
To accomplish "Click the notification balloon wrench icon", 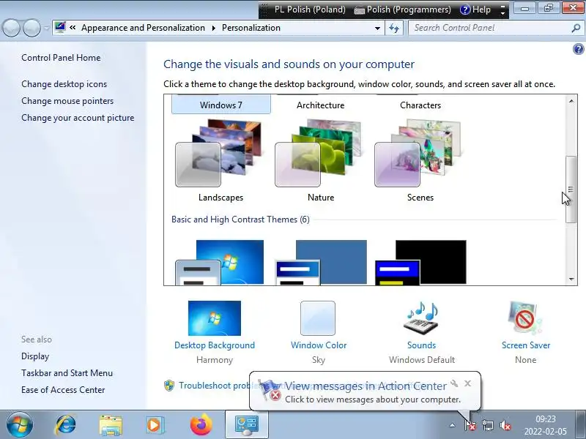I will (454, 383).
